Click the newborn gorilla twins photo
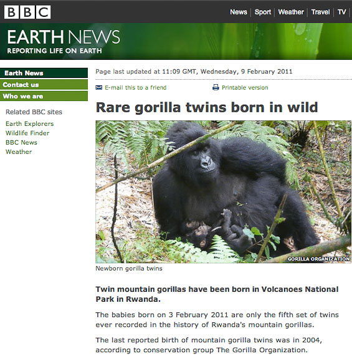The height and width of the screenshot is (359, 352). (223, 191)
